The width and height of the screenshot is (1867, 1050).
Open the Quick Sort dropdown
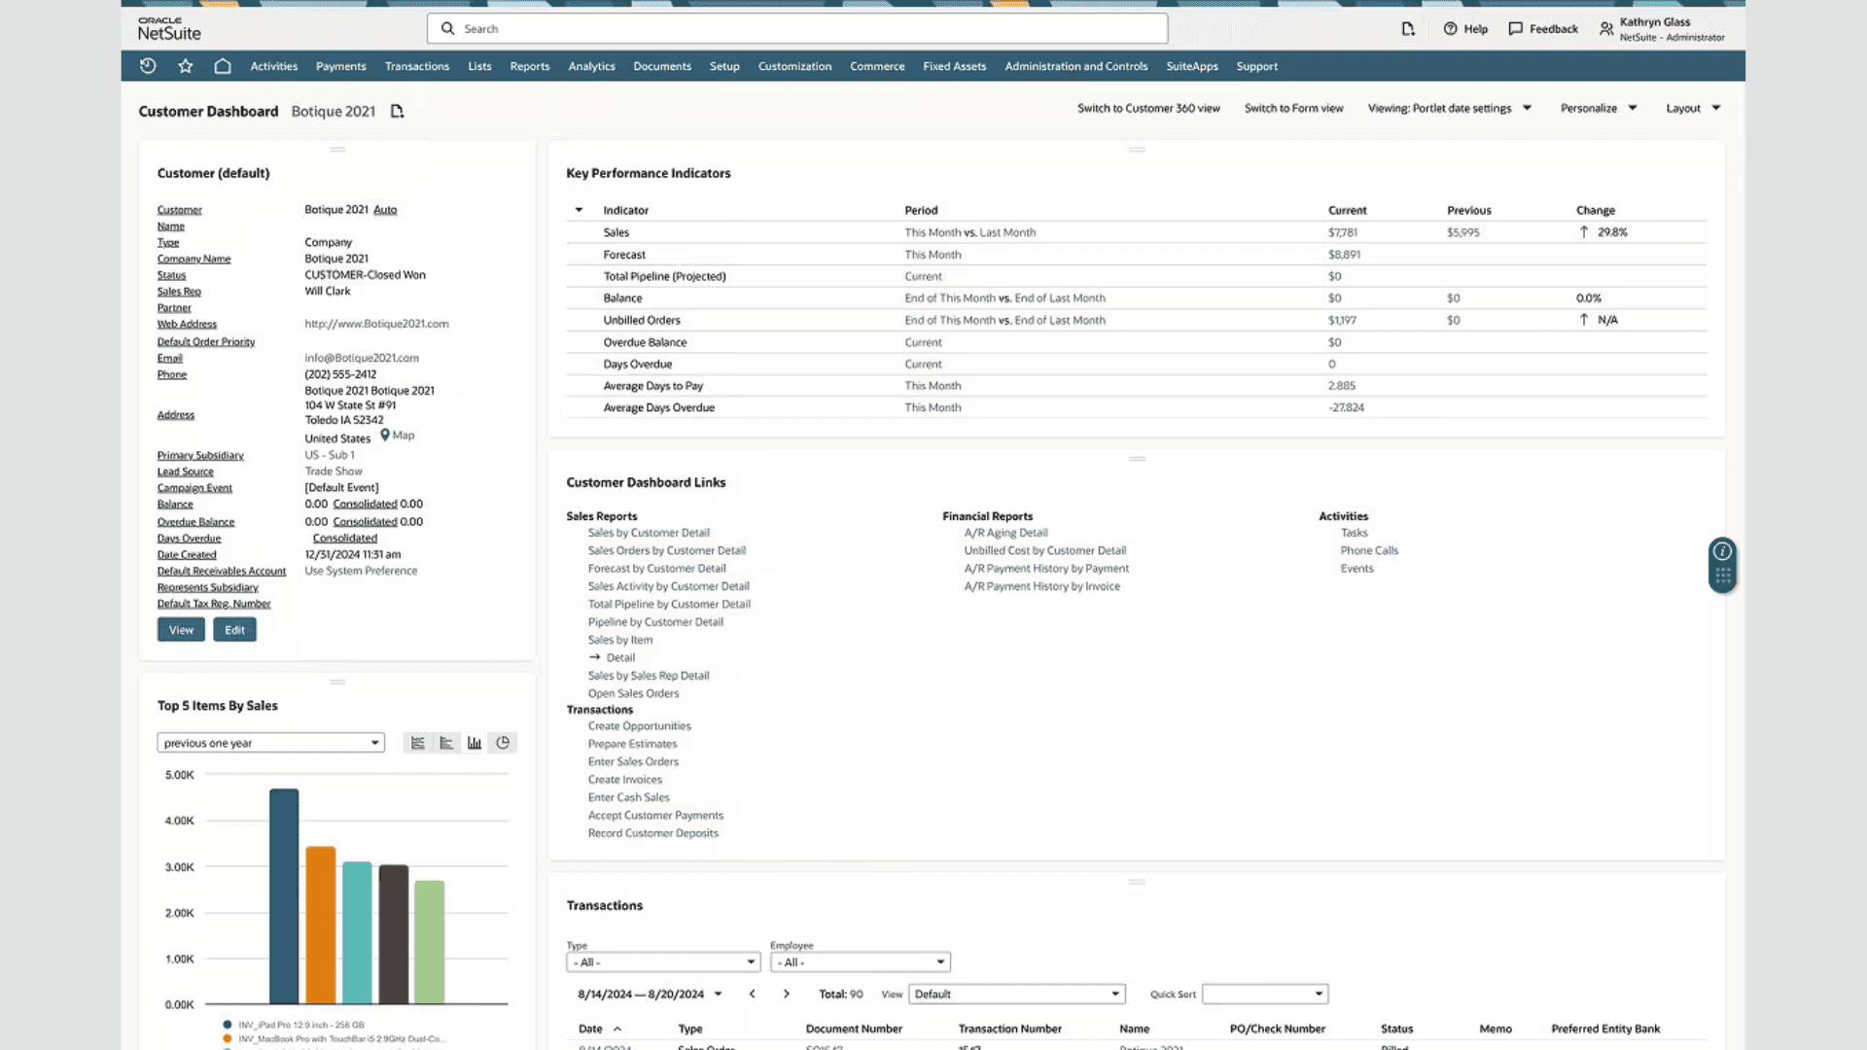coord(1264,994)
